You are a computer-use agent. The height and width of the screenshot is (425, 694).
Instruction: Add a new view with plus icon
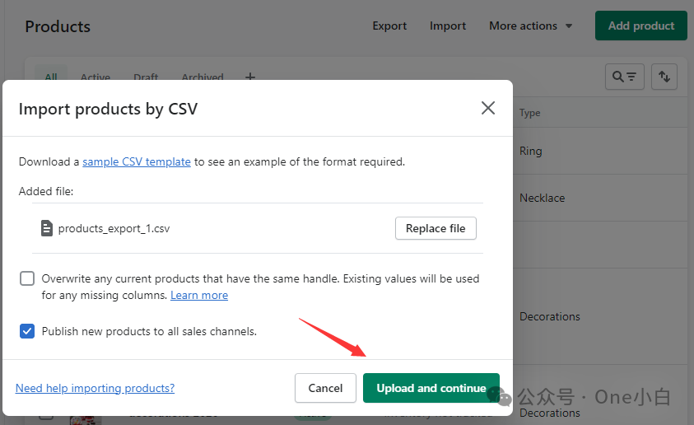[x=250, y=77]
